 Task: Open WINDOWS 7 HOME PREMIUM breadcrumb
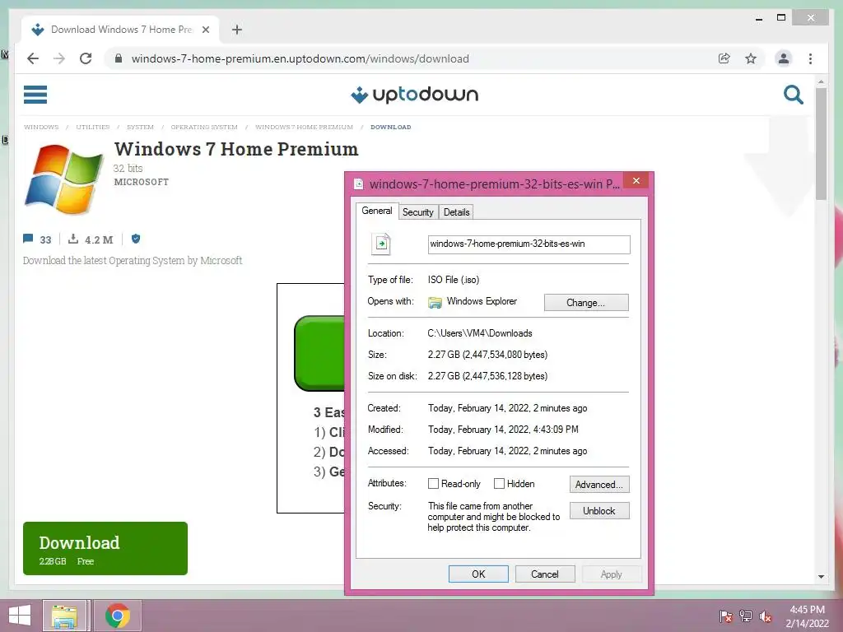305,128
